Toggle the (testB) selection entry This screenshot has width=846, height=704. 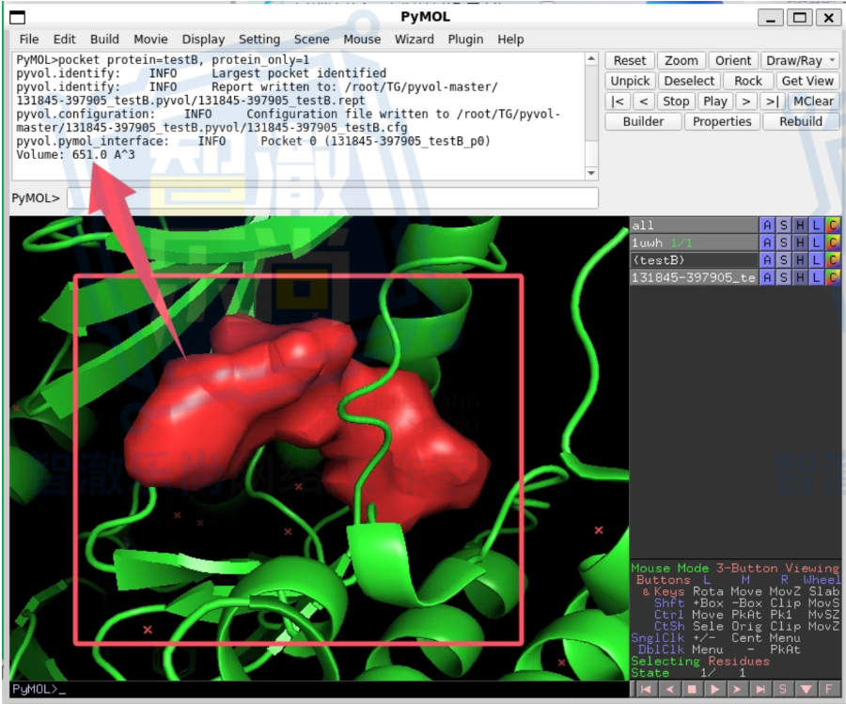coord(694,260)
